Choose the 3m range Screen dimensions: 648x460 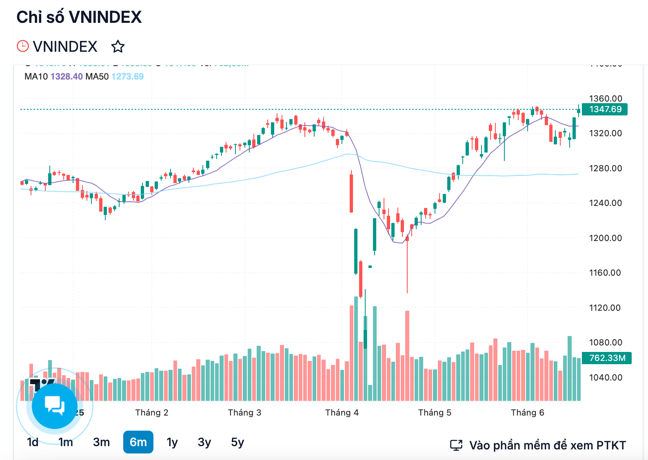coord(101,442)
